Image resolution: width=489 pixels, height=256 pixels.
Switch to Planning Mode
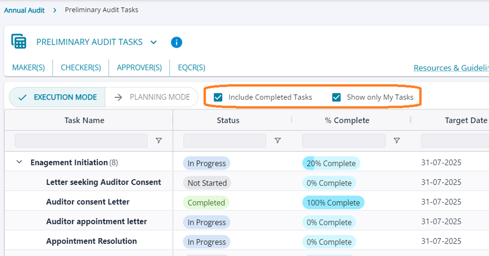tap(152, 97)
